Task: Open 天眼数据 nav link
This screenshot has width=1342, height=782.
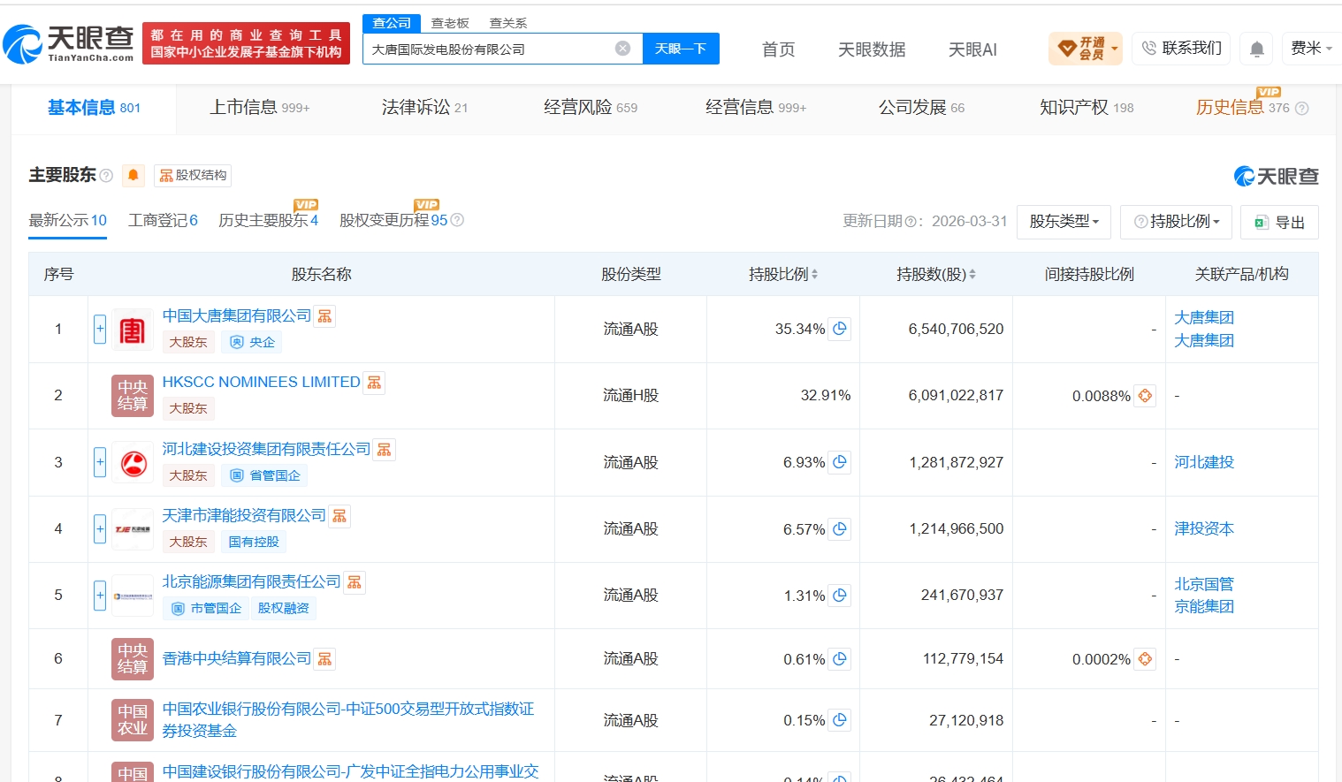Action: [x=872, y=49]
